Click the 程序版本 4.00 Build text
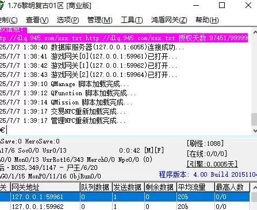 click(208, 174)
